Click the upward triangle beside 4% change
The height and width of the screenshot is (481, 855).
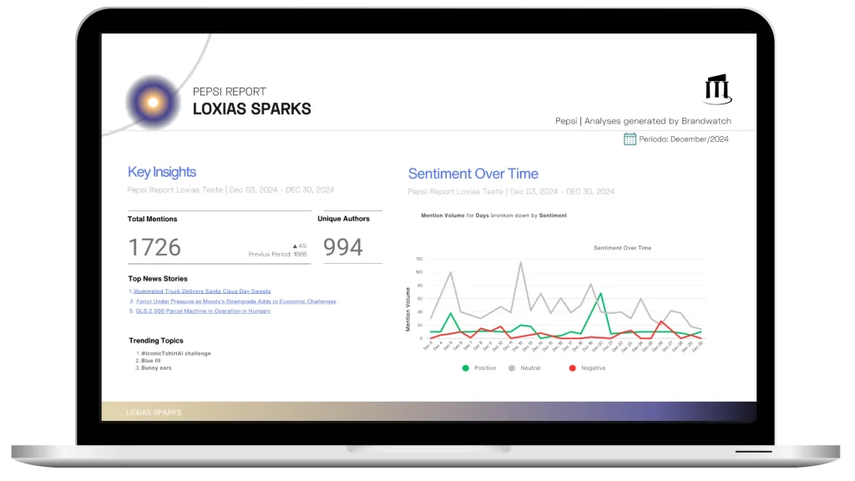295,246
